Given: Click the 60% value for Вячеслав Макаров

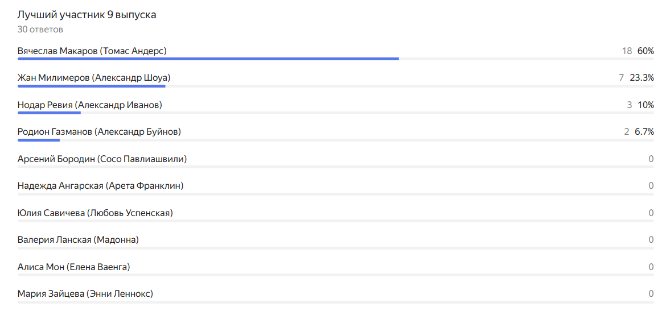Looking at the screenshot, I should click(646, 51).
